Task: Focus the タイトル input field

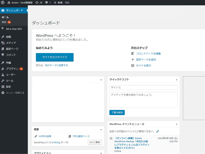Action: point(143,88)
